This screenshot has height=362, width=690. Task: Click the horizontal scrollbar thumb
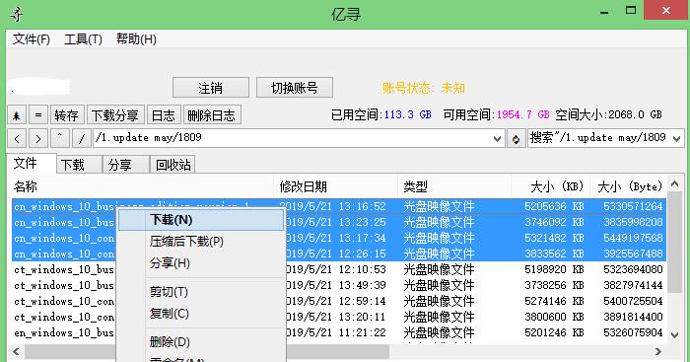coord(207,351)
